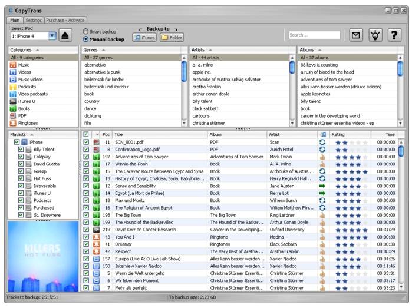The height and width of the screenshot is (308, 412).
Task: Open help with question mark icon
Action: pos(394,35)
